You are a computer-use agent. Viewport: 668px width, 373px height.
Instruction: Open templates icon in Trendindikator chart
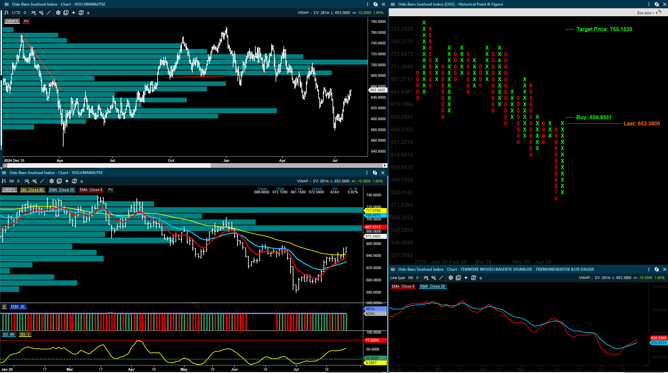(x=458, y=278)
